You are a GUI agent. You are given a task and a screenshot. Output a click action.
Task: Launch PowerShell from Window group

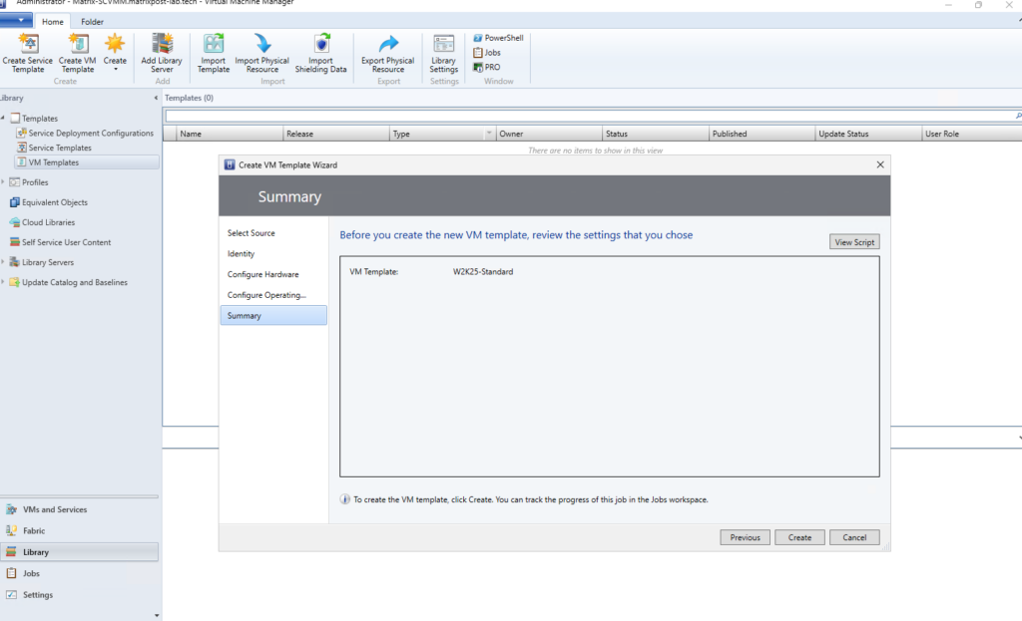coord(498,38)
